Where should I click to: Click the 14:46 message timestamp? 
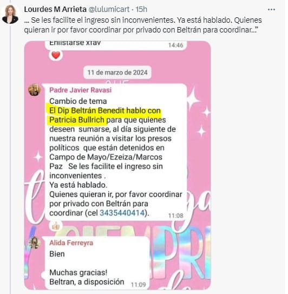176,45
